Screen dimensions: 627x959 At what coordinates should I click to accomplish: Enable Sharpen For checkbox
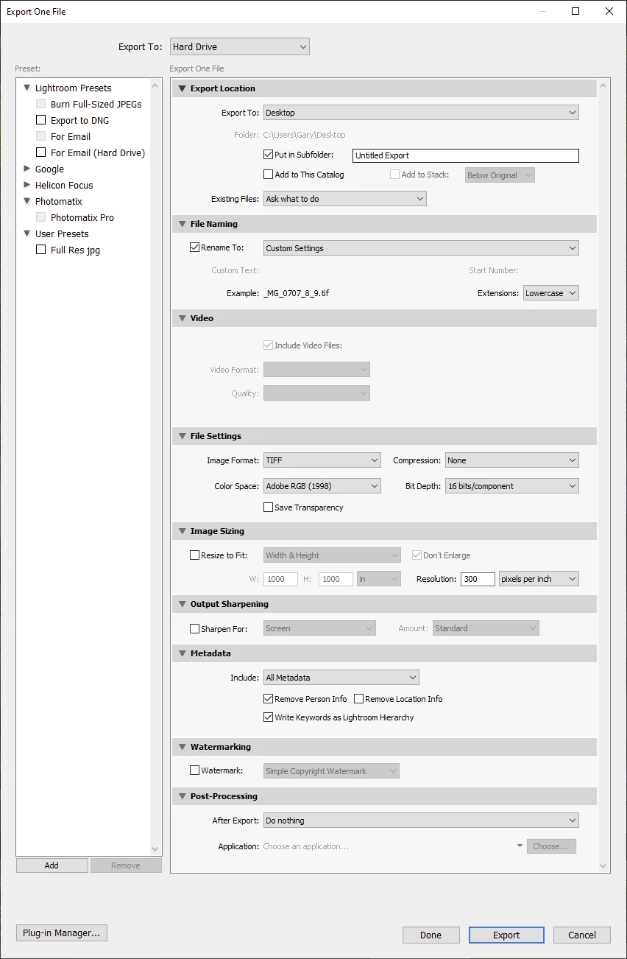(194, 628)
